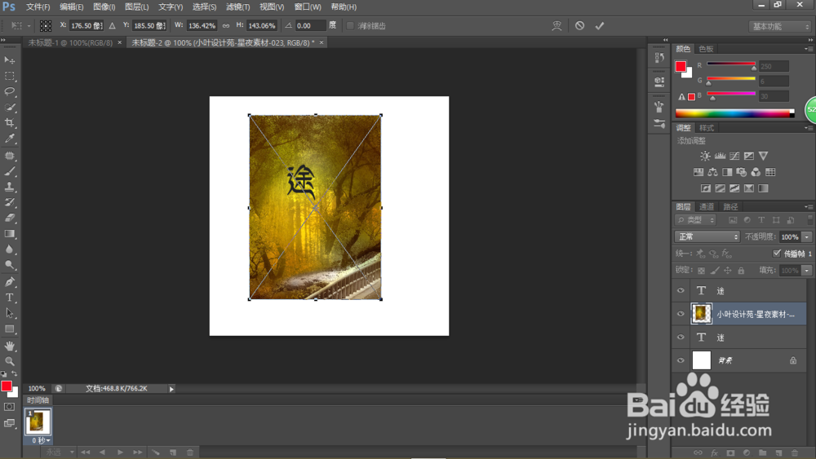This screenshot has height=459, width=816.
Task: Commit the transform with the checkmark
Action: (600, 25)
